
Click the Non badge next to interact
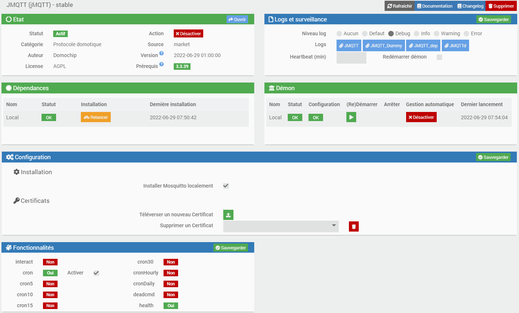click(50, 262)
